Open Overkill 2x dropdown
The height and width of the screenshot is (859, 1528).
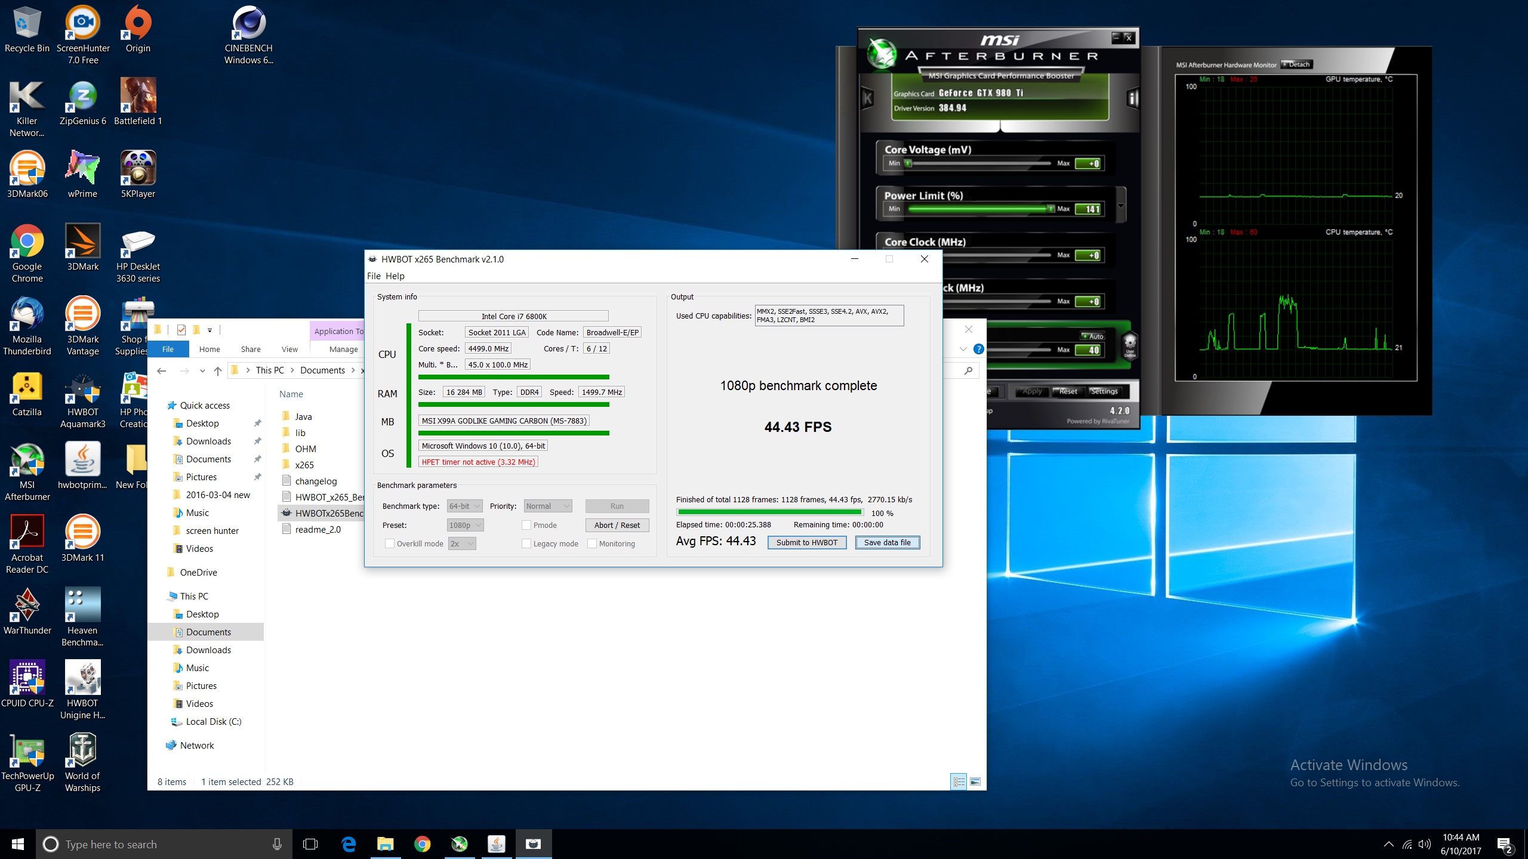point(462,543)
